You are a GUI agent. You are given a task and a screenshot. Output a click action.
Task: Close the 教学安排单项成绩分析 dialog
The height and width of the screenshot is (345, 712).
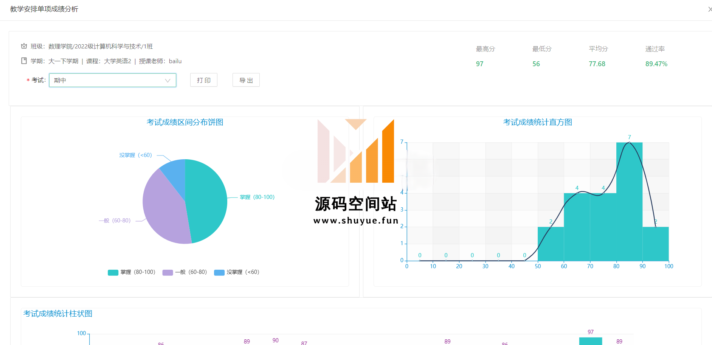(x=710, y=9)
